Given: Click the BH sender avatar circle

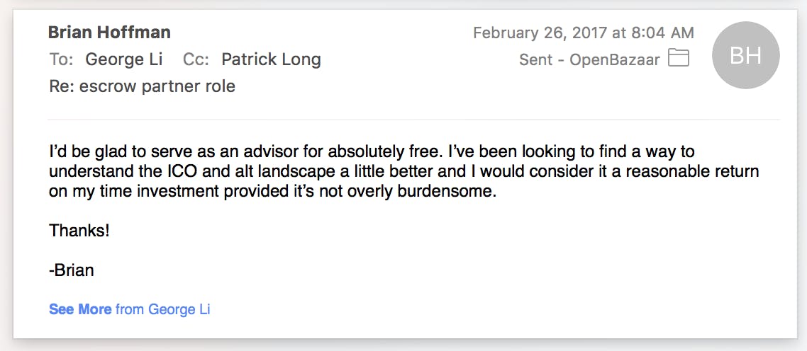Looking at the screenshot, I should tap(745, 56).
